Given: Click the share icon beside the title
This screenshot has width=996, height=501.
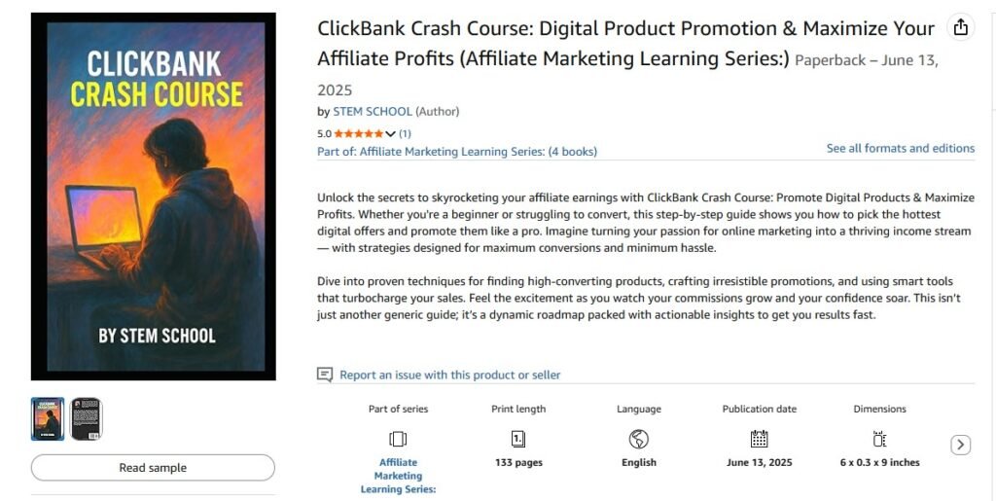Looking at the screenshot, I should pyautogui.click(x=961, y=27).
